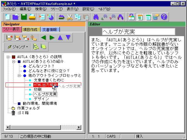
Task: Click the Cut scissors icon
Action: [70, 17]
